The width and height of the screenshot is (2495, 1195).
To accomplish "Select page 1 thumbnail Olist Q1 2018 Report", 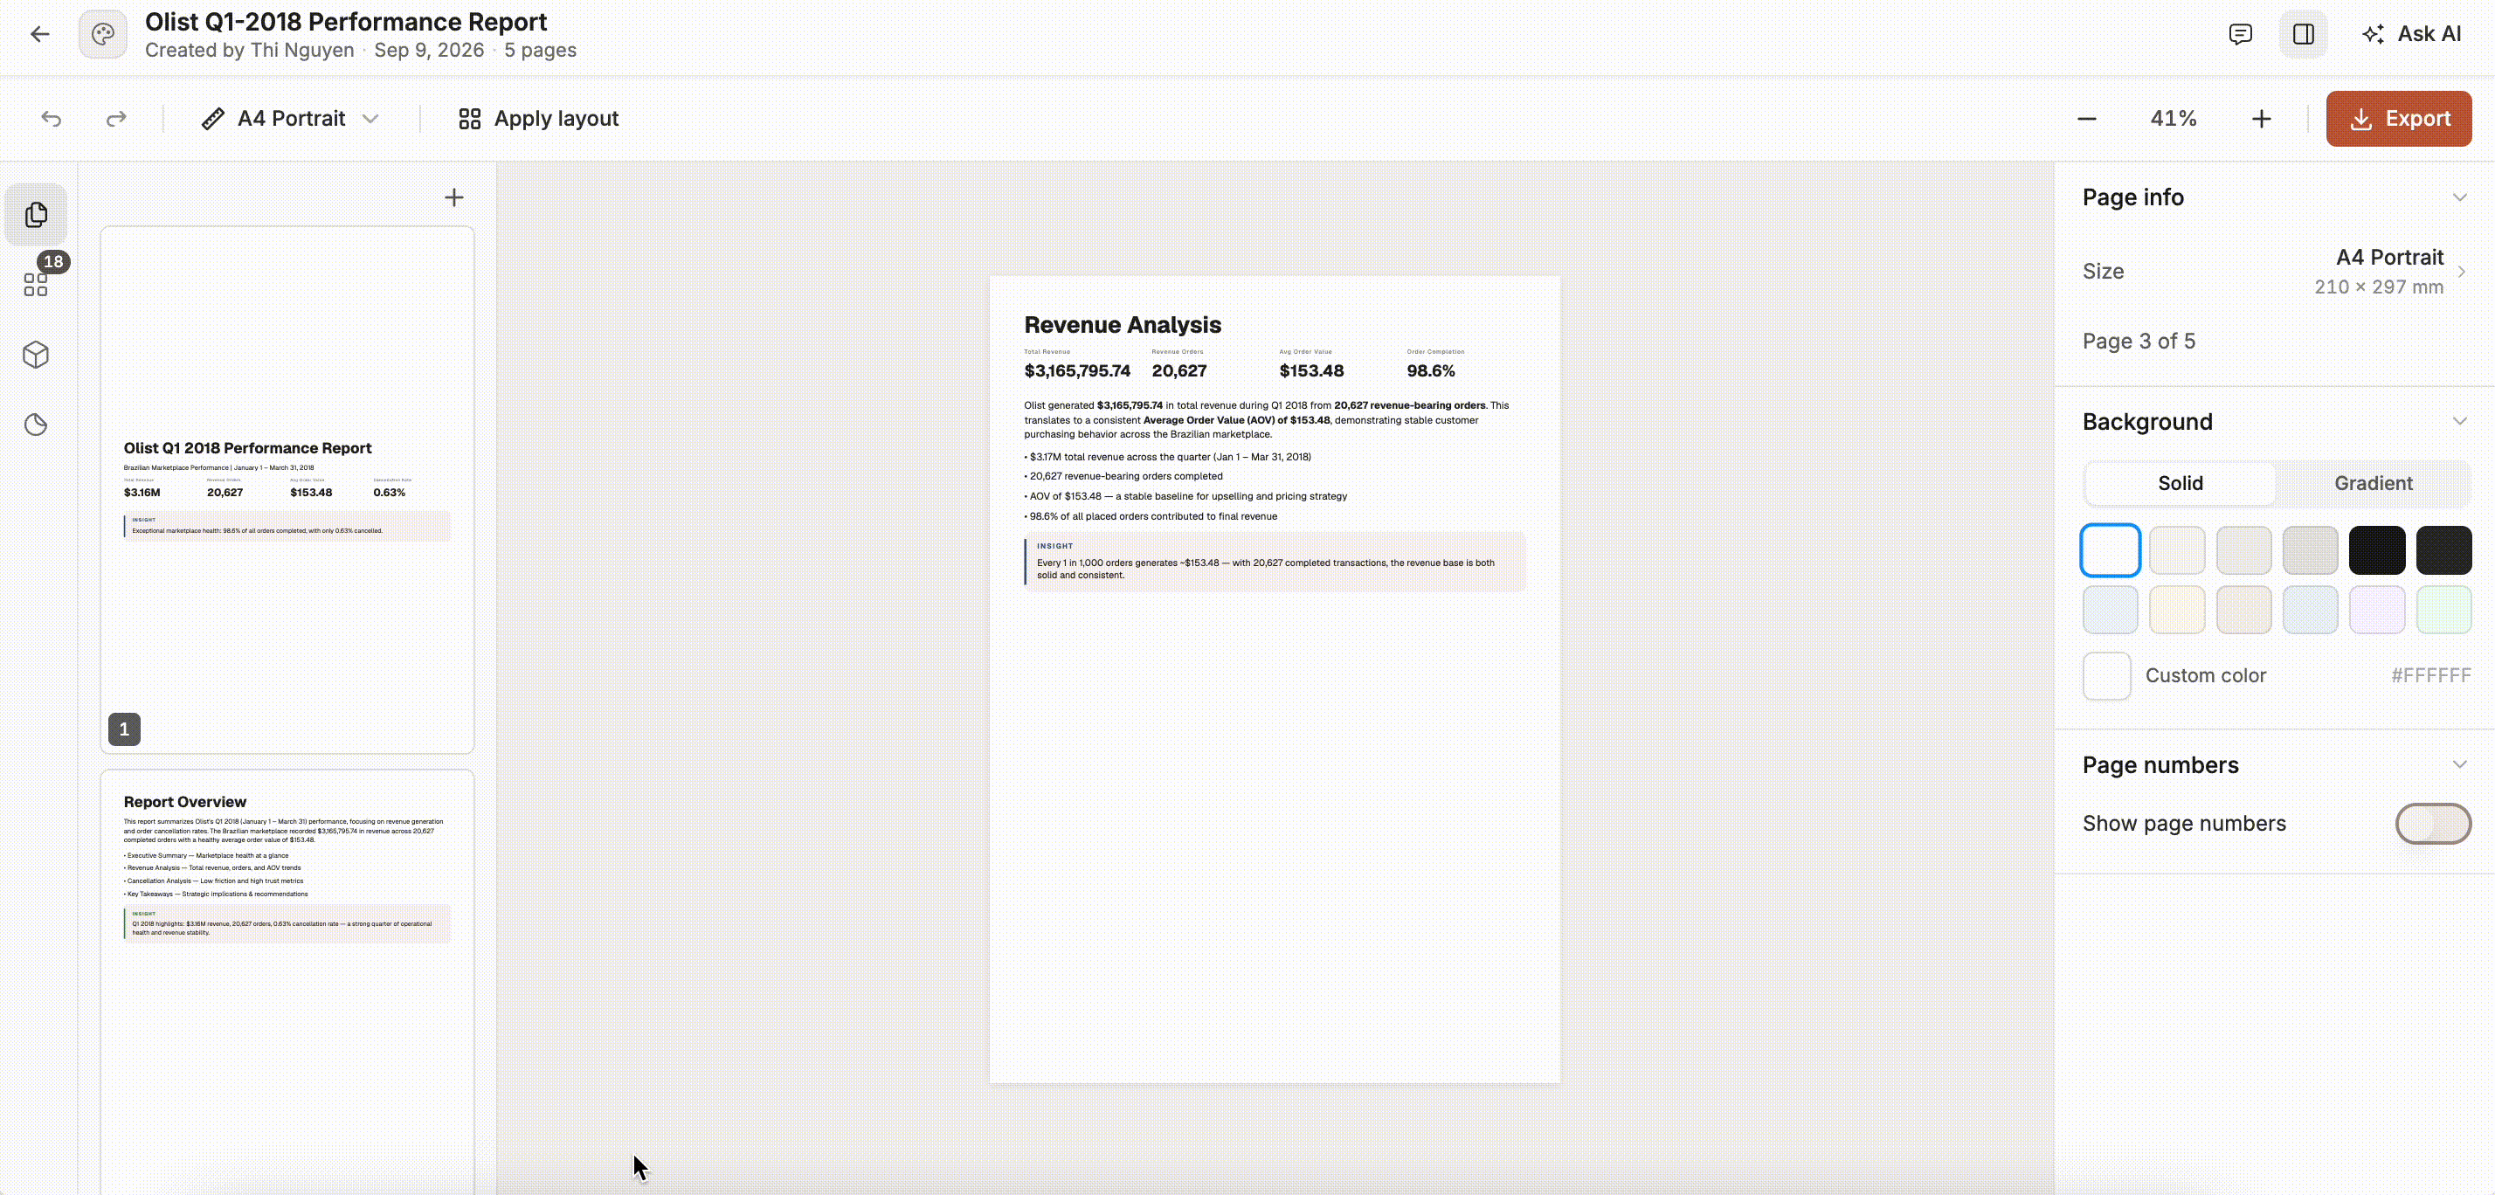I will [287, 490].
